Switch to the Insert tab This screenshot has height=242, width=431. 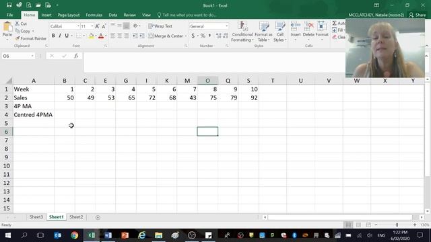click(x=46, y=15)
